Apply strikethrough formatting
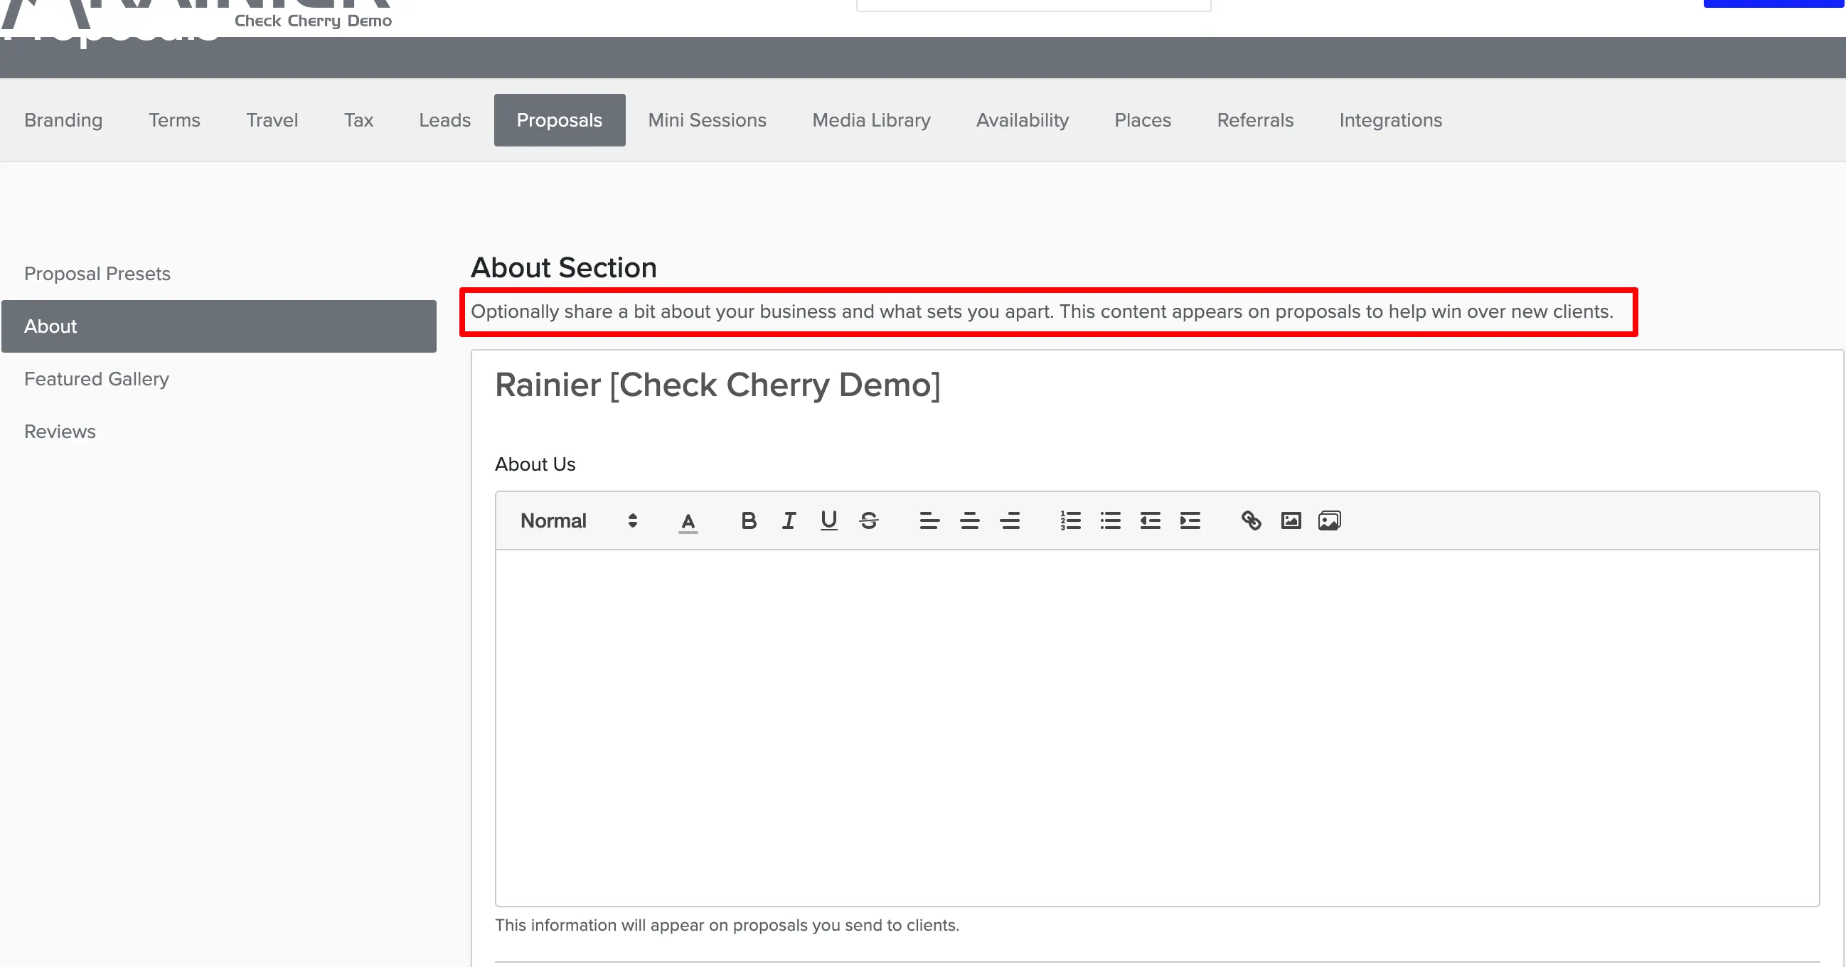The height and width of the screenshot is (967, 1846). pyautogui.click(x=869, y=520)
